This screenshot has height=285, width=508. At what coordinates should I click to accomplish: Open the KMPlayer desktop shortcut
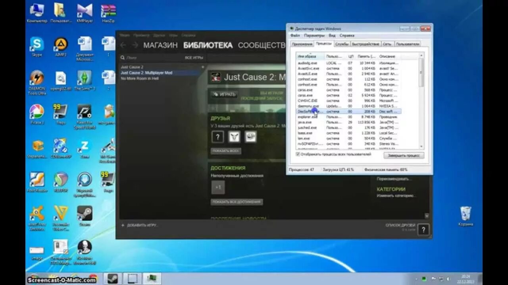click(85, 12)
